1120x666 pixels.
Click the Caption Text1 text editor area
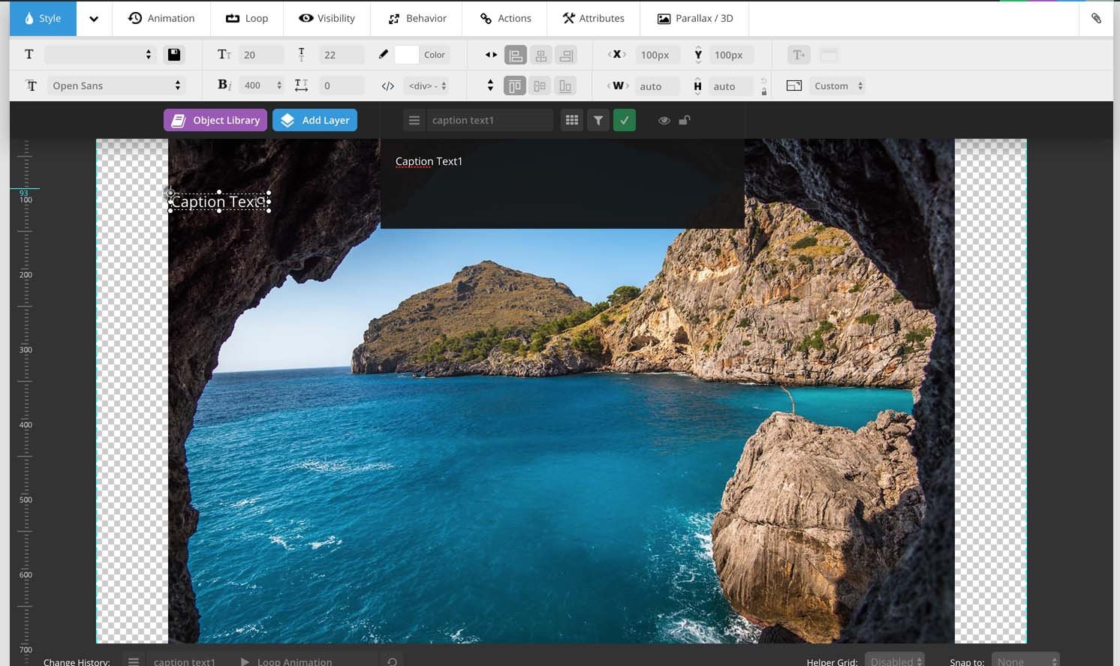[x=562, y=184]
